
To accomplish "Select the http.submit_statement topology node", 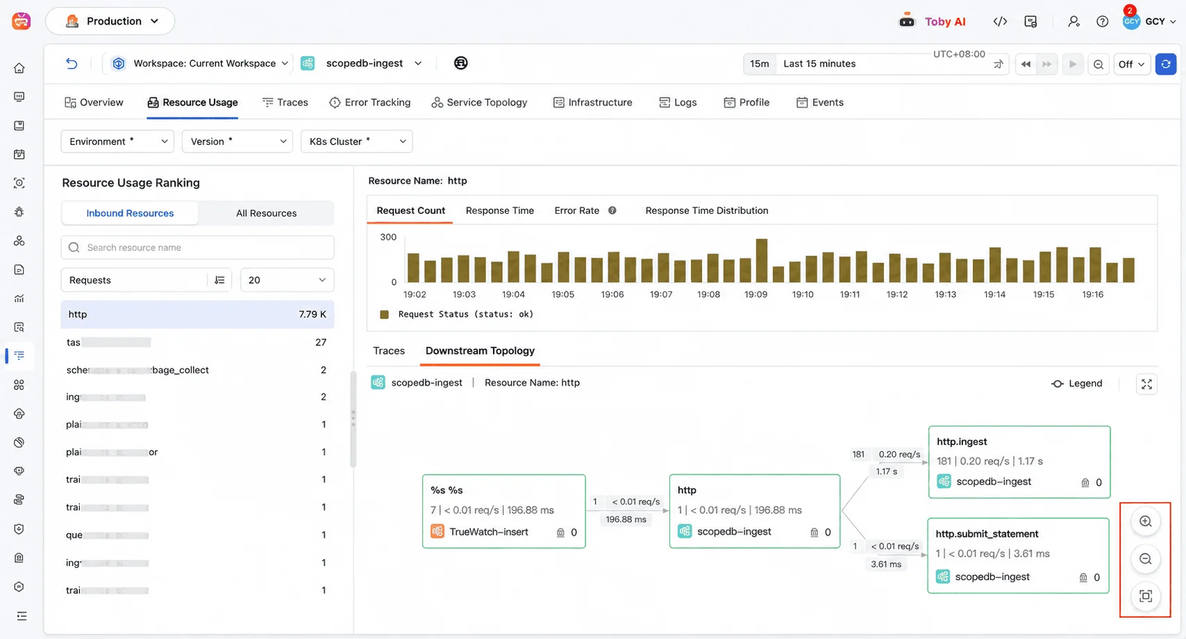I will 1018,556.
